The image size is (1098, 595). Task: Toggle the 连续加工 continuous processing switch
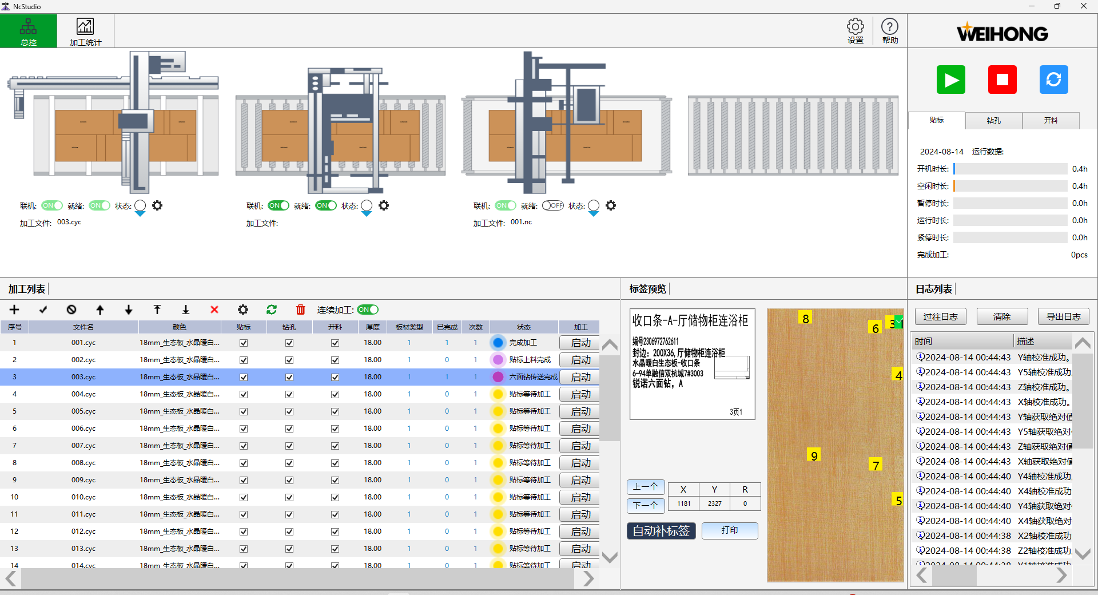pyautogui.click(x=368, y=310)
